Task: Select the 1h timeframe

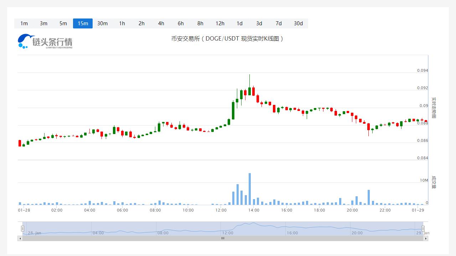Action: [x=122, y=23]
